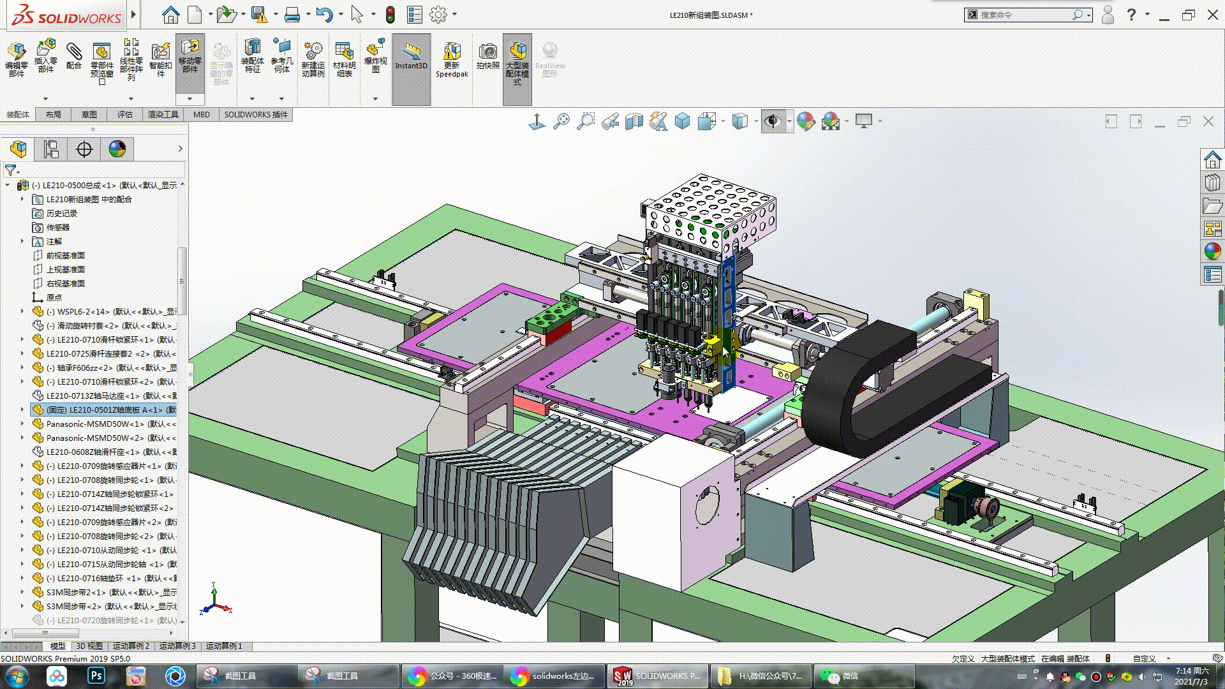
Task: Switch to 草图 (Sketch) tab
Action: [89, 115]
